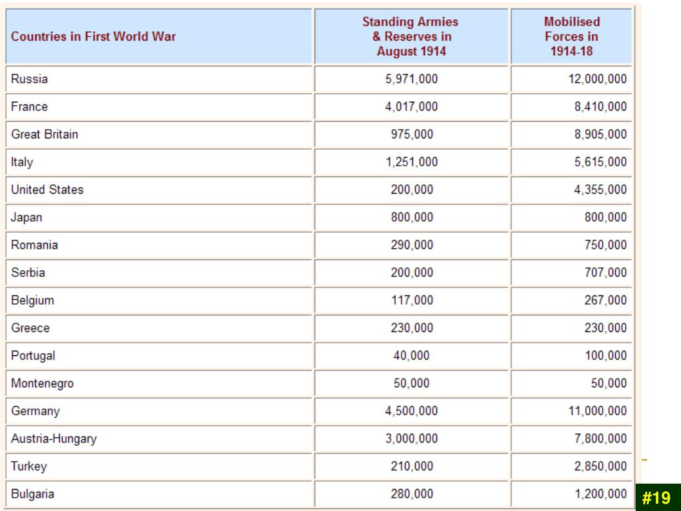This screenshot has height=511, width=681.
Task: Click Russia's mobilised forces 12,000,000
Action: coord(598,79)
